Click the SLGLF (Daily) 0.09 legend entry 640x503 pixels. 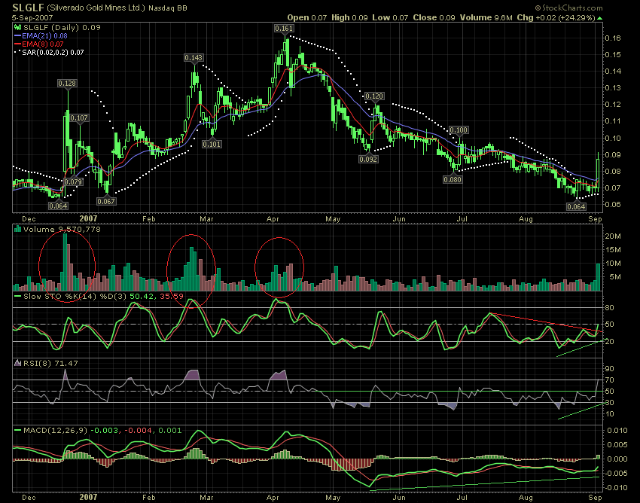point(62,27)
